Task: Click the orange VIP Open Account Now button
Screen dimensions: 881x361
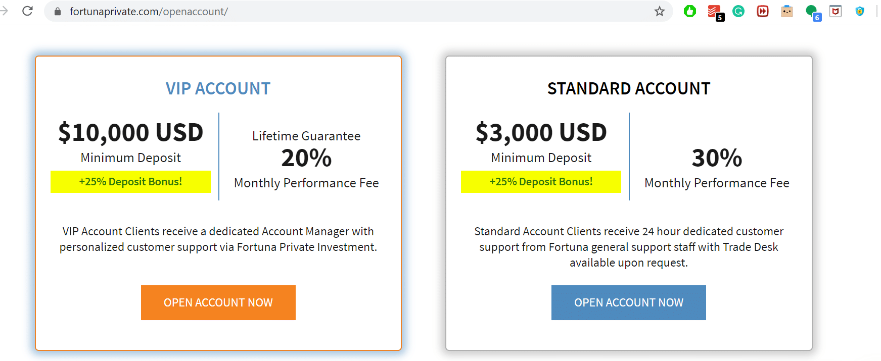Action: 218,302
